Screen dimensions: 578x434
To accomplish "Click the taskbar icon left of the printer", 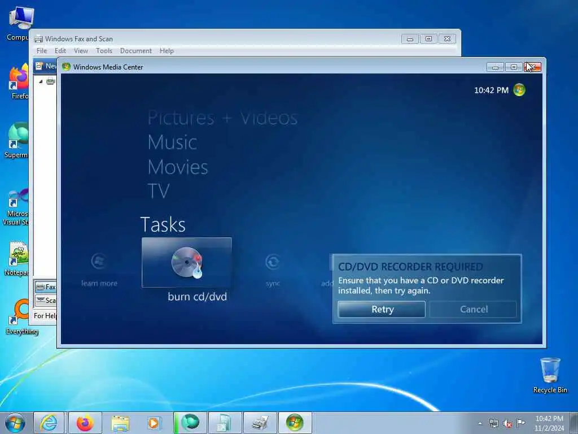I will point(225,423).
